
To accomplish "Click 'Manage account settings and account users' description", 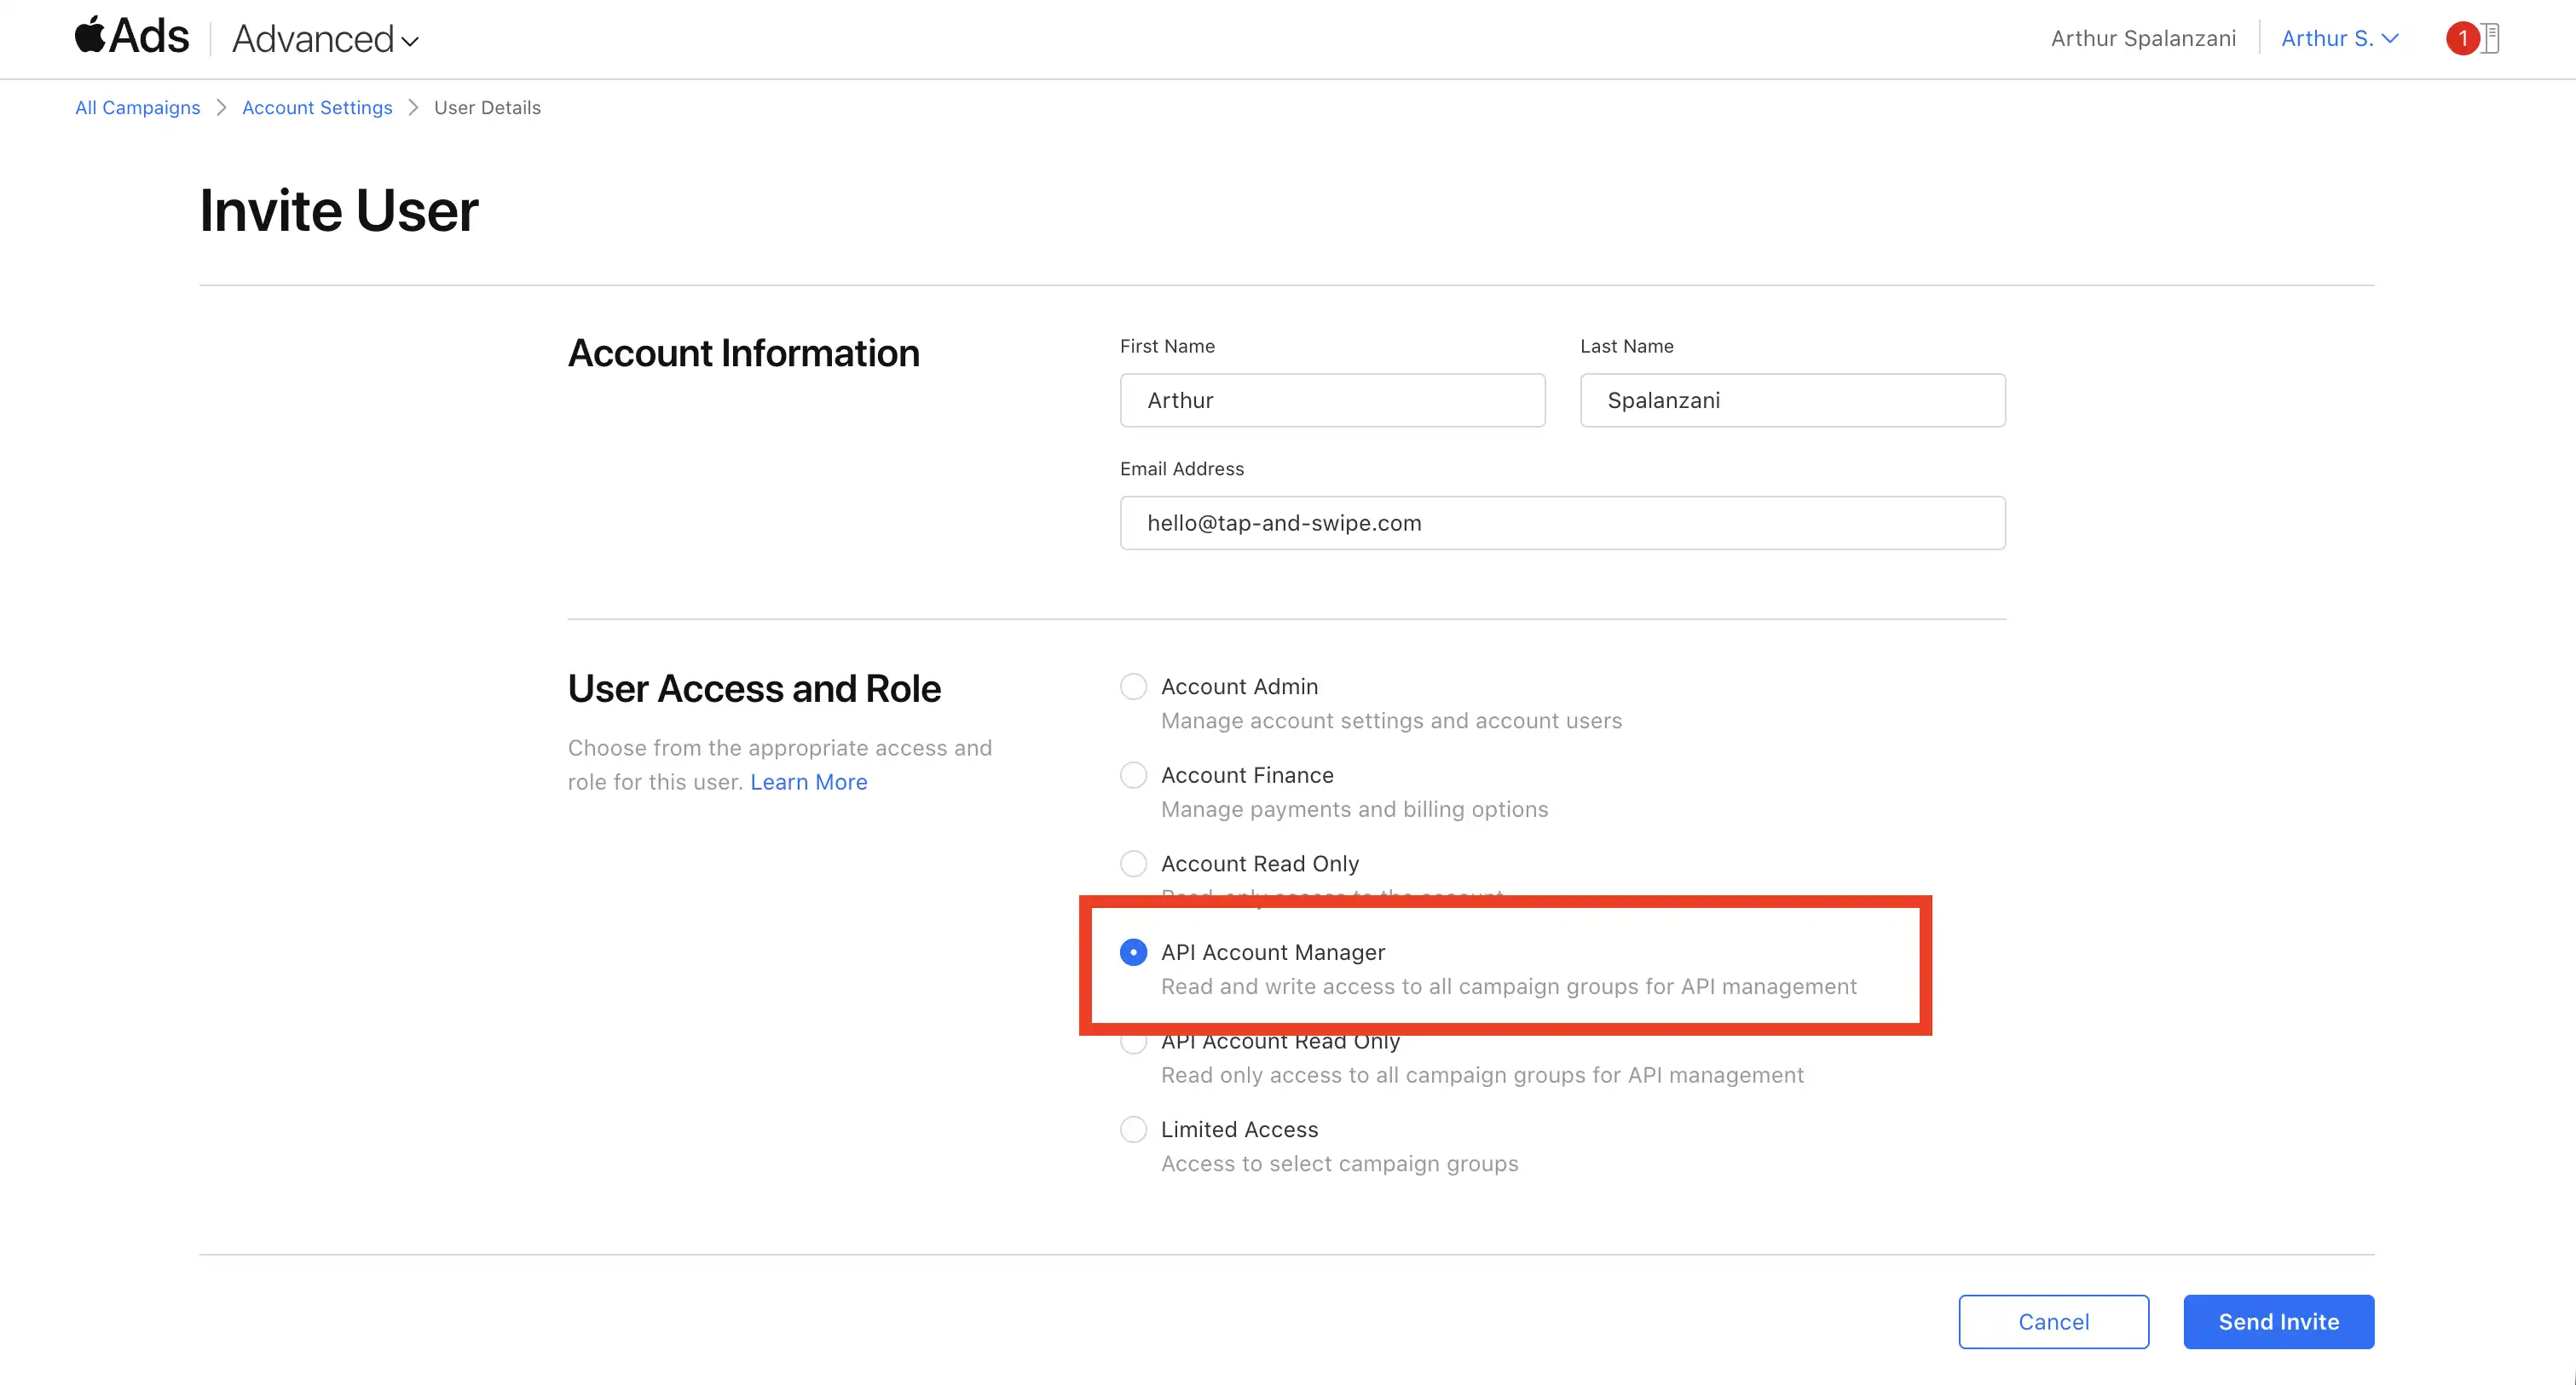I will [1391, 721].
